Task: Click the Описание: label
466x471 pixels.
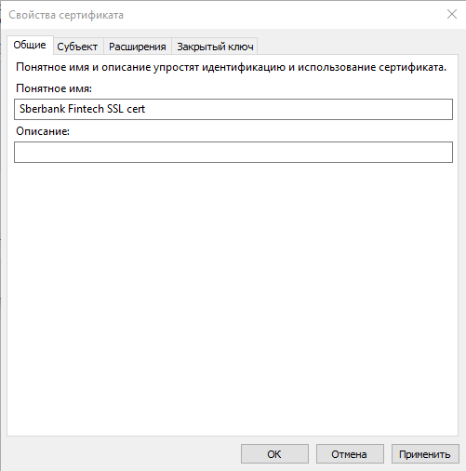Action: 43,131
